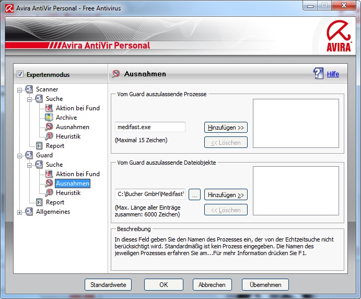Click the Standardwerte button
The height and width of the screenshot is (299, 361).
pos(108,285)
